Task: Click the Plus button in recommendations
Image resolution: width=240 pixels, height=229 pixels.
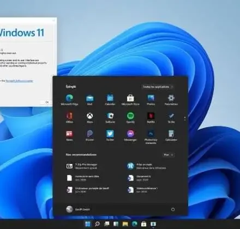Action: pyautogui.click(x=169, y=155)
